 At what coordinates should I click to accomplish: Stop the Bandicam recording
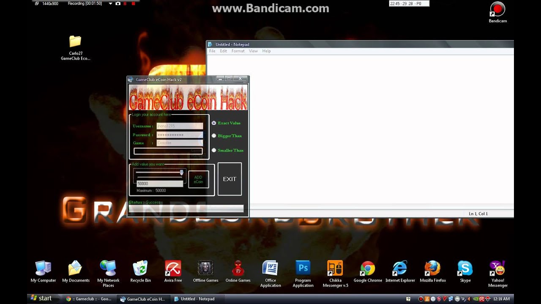pos(133,3)
